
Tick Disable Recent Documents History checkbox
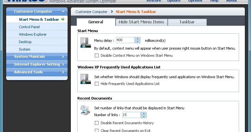pos(97,123)
